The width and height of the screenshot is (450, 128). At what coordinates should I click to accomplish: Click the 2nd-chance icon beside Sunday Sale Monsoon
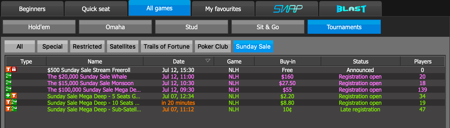tap(8, 82)
